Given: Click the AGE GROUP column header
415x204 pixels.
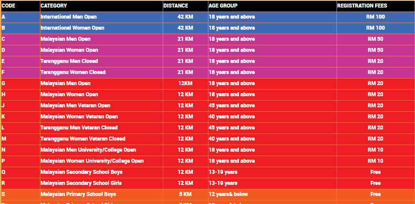Looking at the screenshot, I should [x=272, y=6].
